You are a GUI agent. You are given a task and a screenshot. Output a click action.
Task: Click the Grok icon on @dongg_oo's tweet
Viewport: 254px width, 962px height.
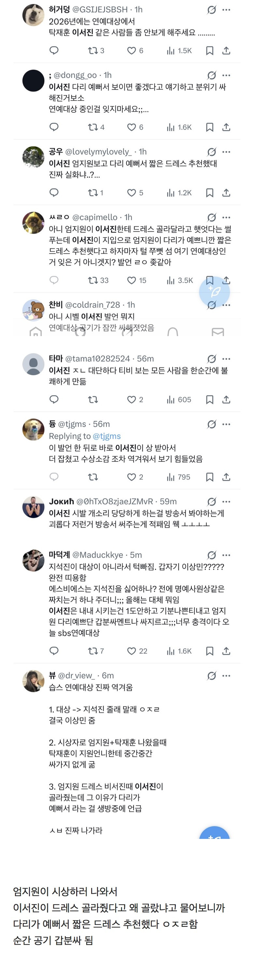[x=211, y=76]
